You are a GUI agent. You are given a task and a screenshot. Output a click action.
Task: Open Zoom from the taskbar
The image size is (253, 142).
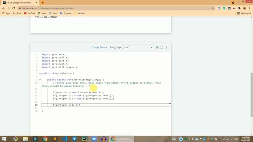pyautogui.click(x=94, y=139)
